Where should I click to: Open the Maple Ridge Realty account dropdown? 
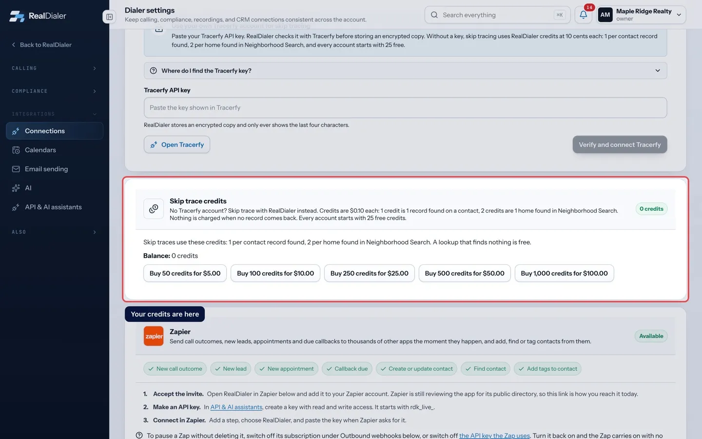[x=642, y=15]
